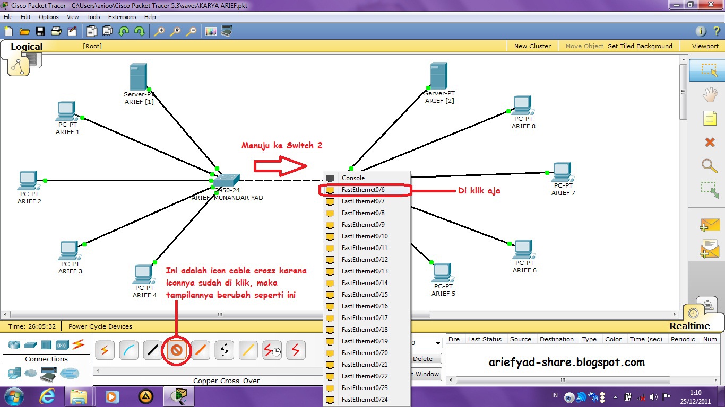The width and height of the screenshot is (725, 407).
Task: Pick the Move Layout hand tool
Action: point(710,94)
